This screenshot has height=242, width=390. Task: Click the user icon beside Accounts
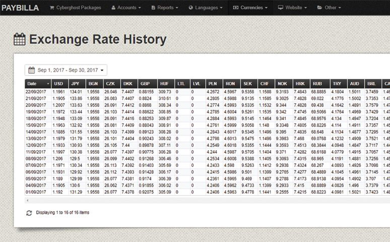pyautogui.click(x=113, y=8)
